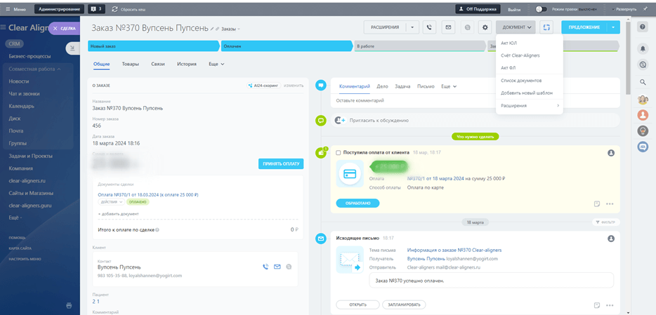
Task: Click the email icon in contact card
Action: tap(277, 267)
